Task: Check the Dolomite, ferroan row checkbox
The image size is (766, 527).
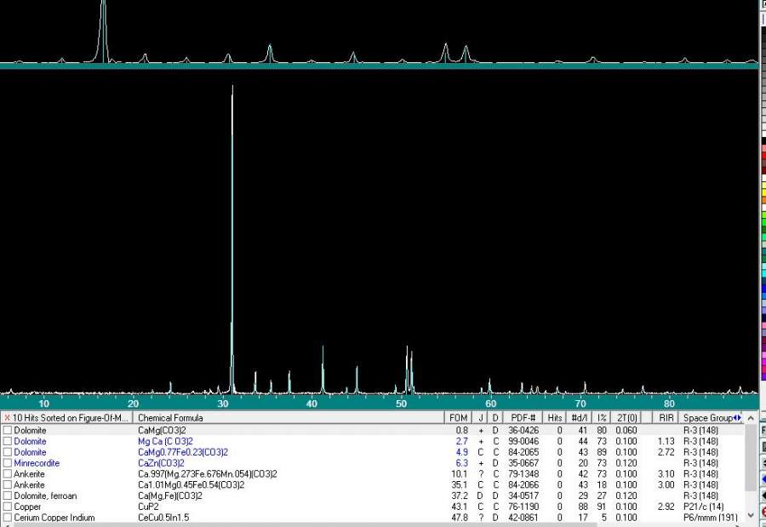Action: pyautogui.click(x=8, y=495)
